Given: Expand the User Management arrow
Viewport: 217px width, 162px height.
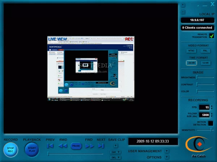Looking at the screenshot, I should [167, 151].
